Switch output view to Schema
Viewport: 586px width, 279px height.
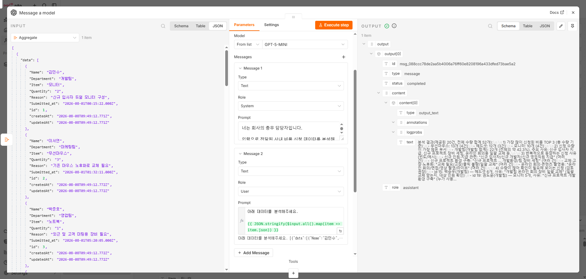tap(508, 26)
